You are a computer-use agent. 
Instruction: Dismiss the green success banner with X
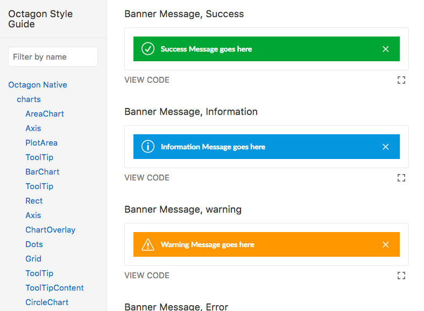click(385, 49)
